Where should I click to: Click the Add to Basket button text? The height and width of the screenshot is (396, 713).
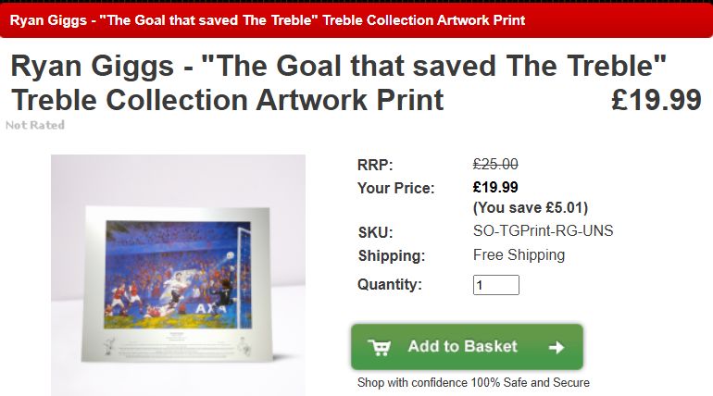462,347
